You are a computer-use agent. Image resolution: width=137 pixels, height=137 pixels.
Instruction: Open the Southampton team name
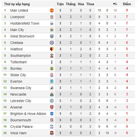coord(21,55)
